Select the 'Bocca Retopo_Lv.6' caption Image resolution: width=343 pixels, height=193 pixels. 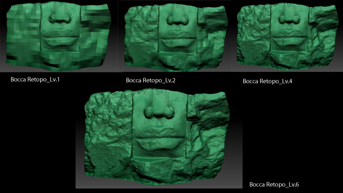click(x=274, y=185)
